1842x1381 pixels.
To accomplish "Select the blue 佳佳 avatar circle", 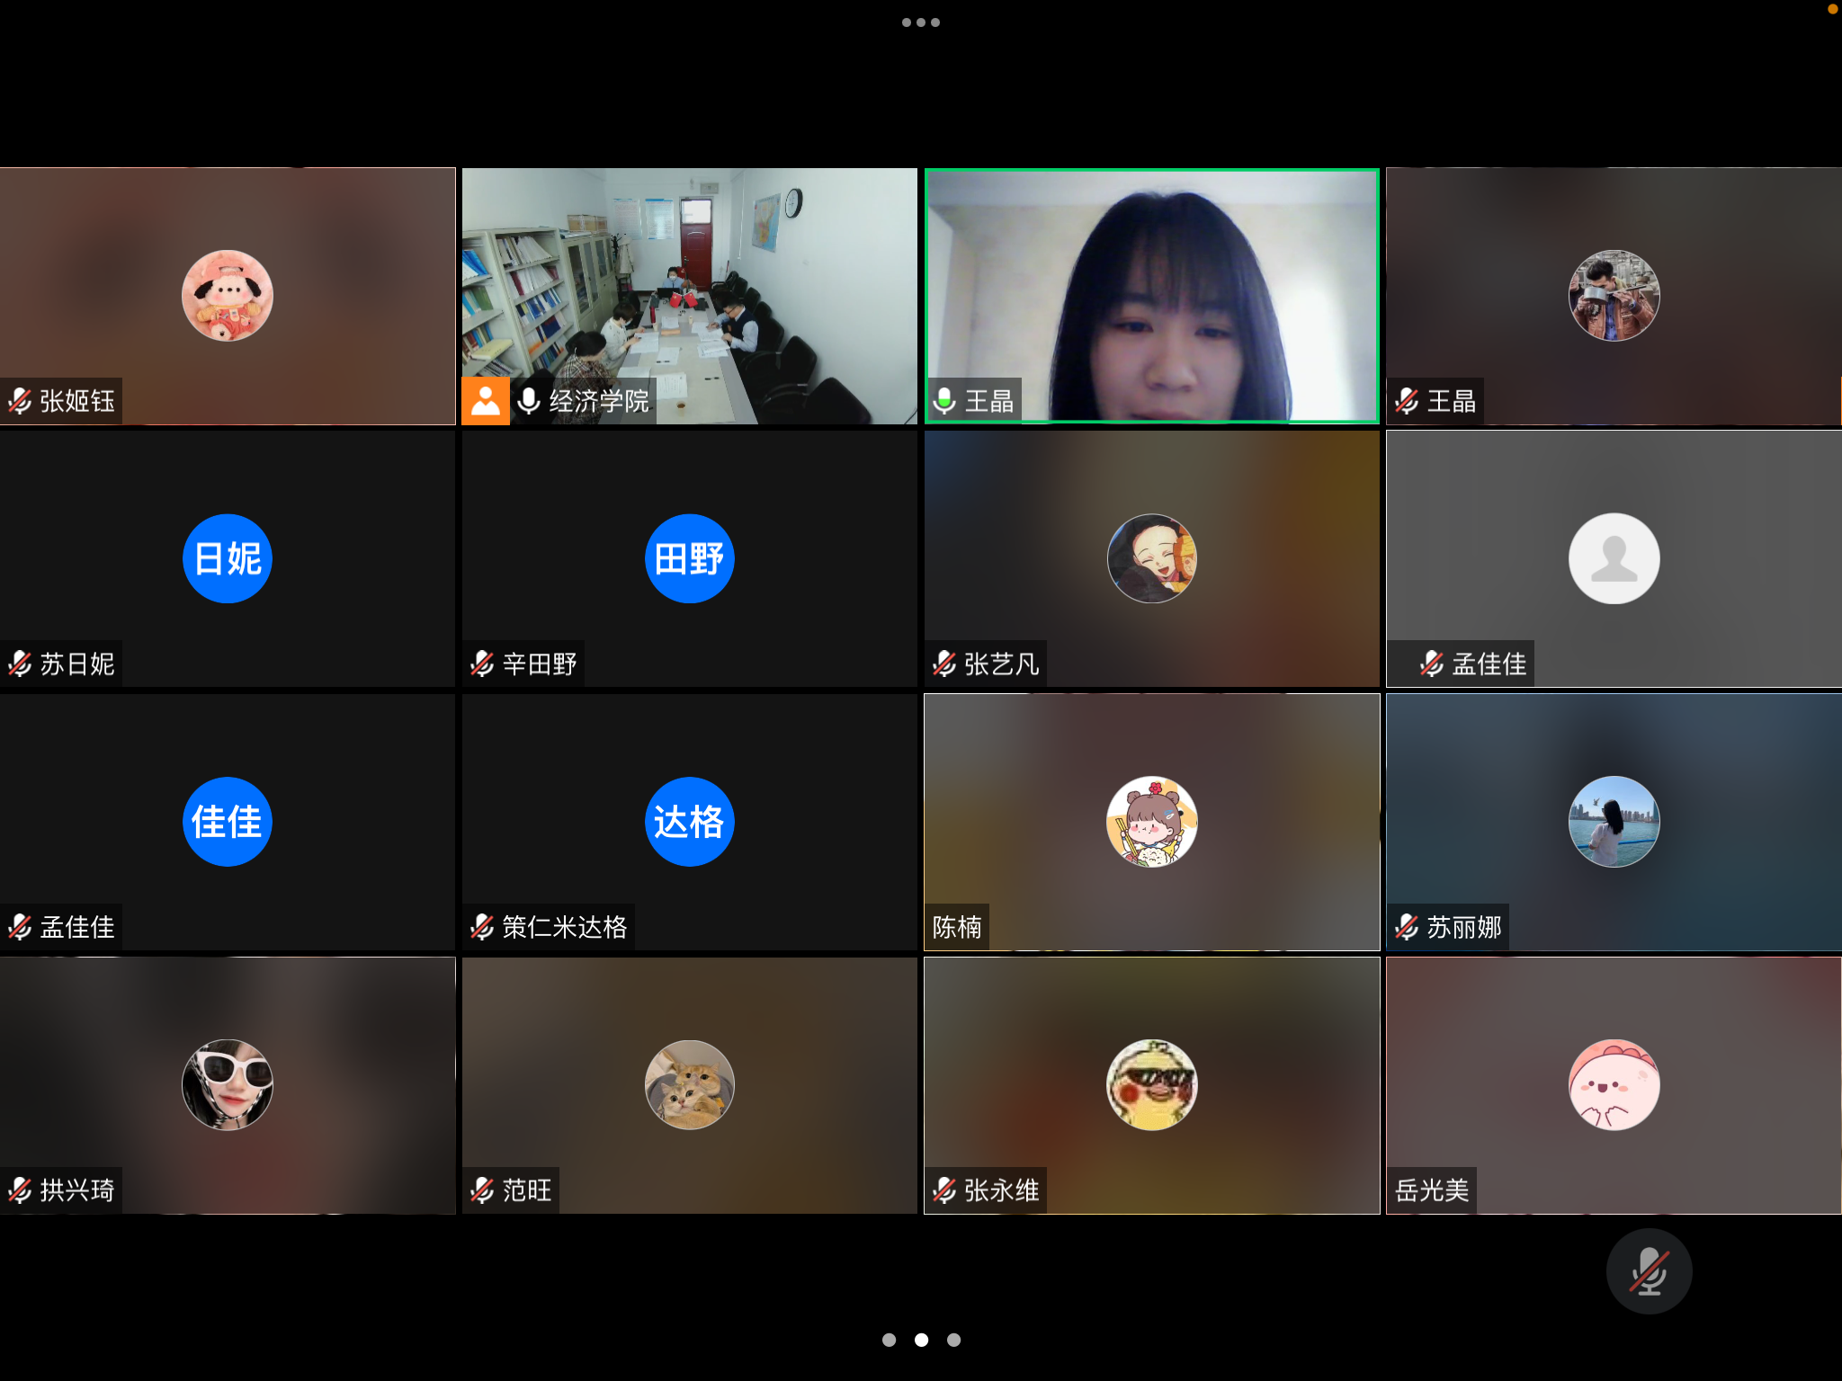I will (228, 822).
